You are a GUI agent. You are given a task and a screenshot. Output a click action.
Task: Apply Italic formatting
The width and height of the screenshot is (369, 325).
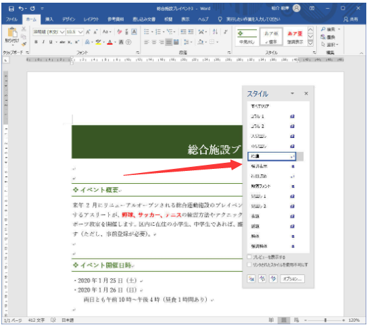(43, 42)
